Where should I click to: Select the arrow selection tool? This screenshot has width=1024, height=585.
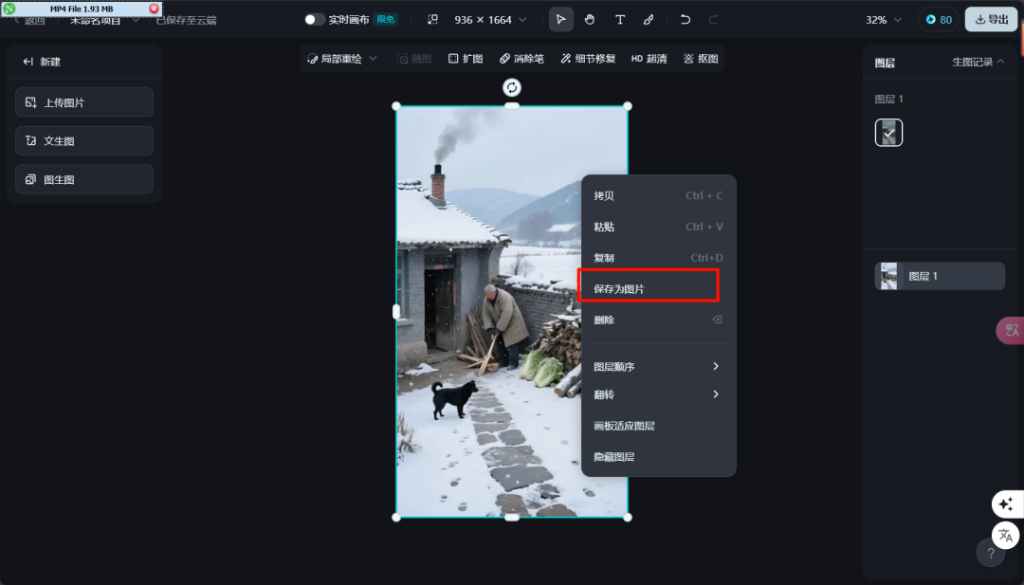560,19
